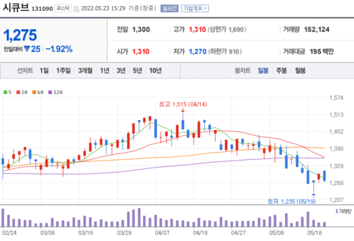Click the -1.92% change rate
The image size is (354, 241).
click(x=59, y=49)
